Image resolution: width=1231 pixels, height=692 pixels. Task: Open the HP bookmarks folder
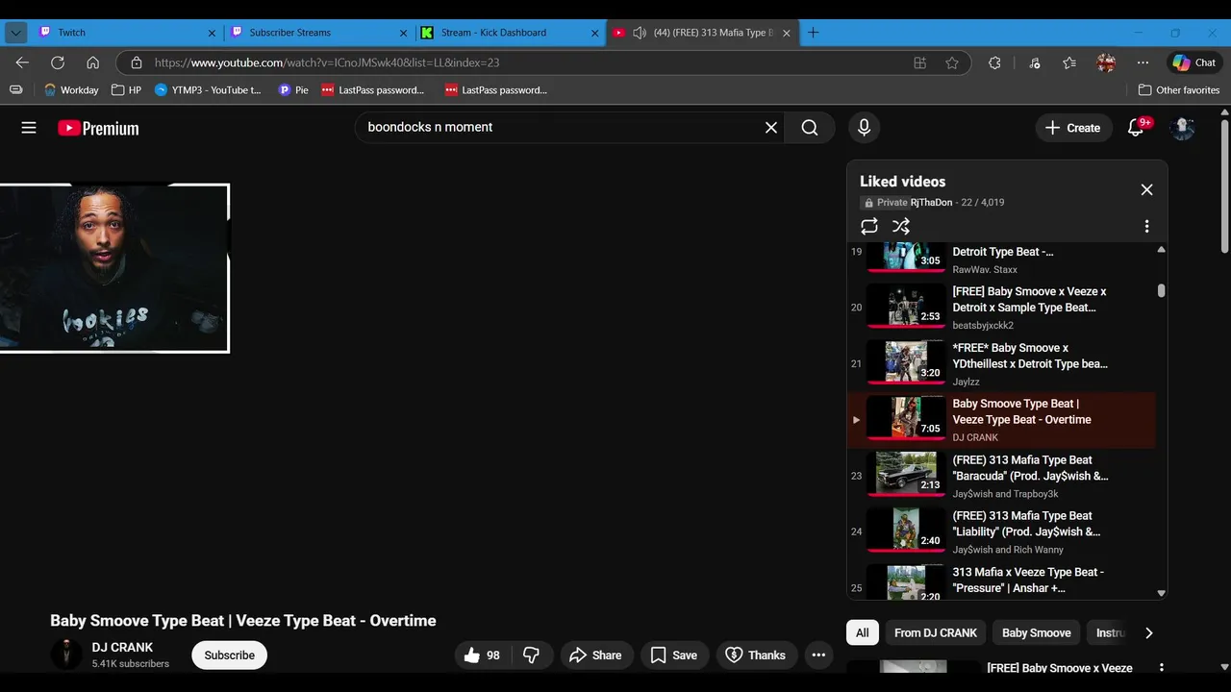126,90
